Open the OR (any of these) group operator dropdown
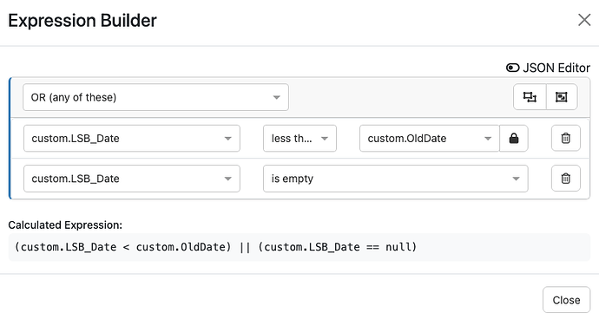This screenshot has width=599, height=319. [x=155, y=97]
